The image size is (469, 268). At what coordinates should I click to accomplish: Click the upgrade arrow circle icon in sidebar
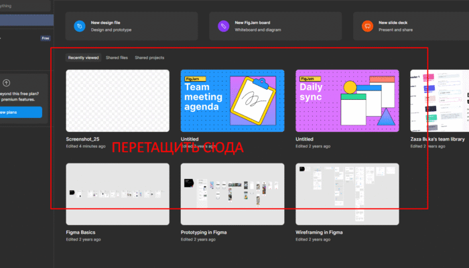(6, 79)
